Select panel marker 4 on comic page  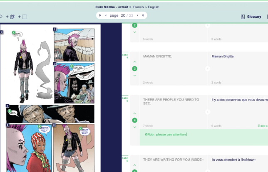pyautogui.click(x=7, y=106)
